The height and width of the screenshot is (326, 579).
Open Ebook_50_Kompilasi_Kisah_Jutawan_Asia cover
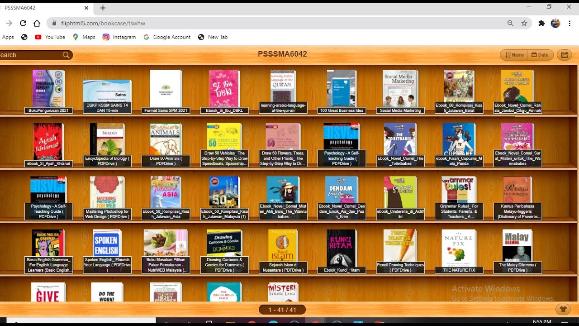(166, 198)
